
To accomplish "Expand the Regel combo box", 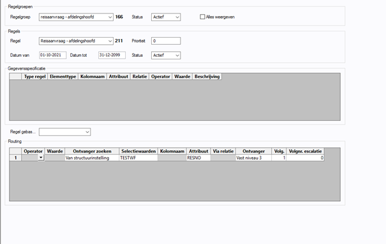I will pos(76,41).
